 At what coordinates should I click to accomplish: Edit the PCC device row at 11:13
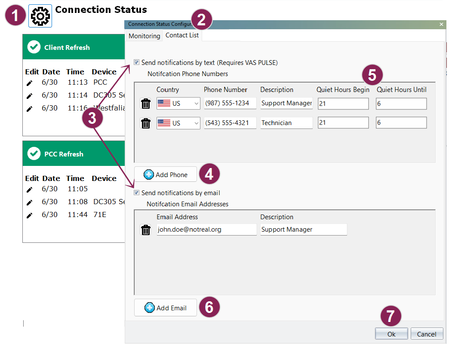[x=29, y=83]
